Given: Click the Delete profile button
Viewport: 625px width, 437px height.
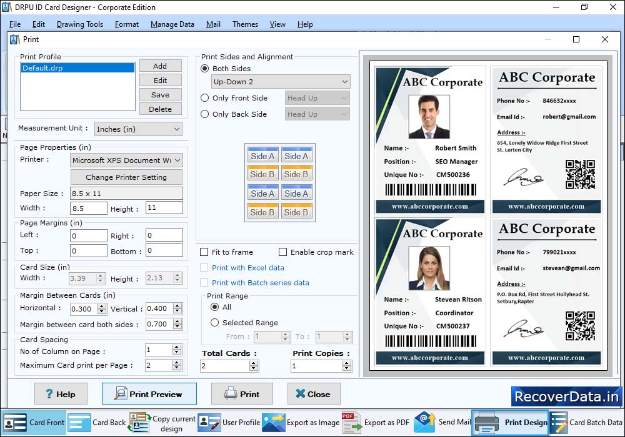Looking at the screenshot, I should click(x=160, y=109).
